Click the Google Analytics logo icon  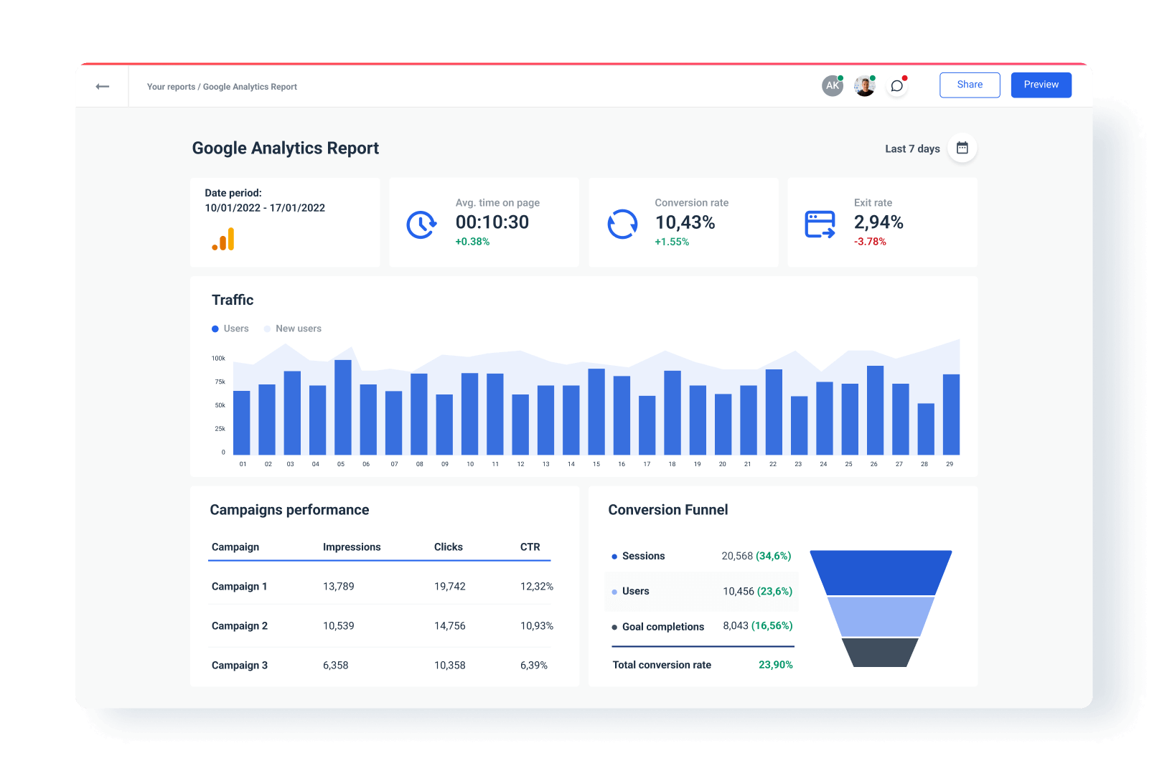[223, 239]
